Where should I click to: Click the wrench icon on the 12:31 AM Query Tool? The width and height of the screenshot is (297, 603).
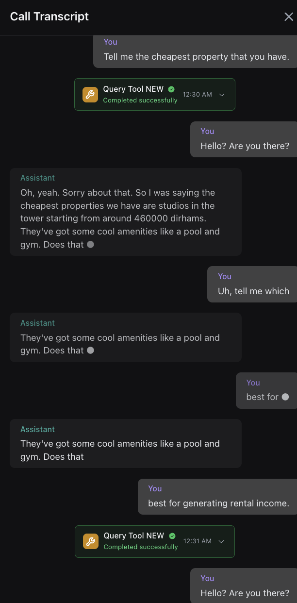tap(91, 541)
